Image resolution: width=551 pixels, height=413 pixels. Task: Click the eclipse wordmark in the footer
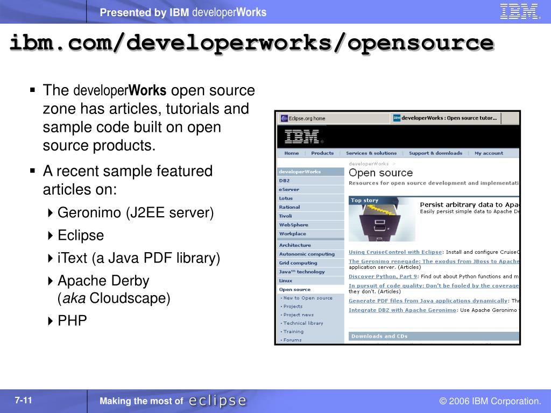pyautogui.click(x=217, y=401)
